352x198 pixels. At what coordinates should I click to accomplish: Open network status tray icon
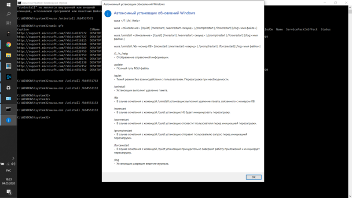pos(8,164)
